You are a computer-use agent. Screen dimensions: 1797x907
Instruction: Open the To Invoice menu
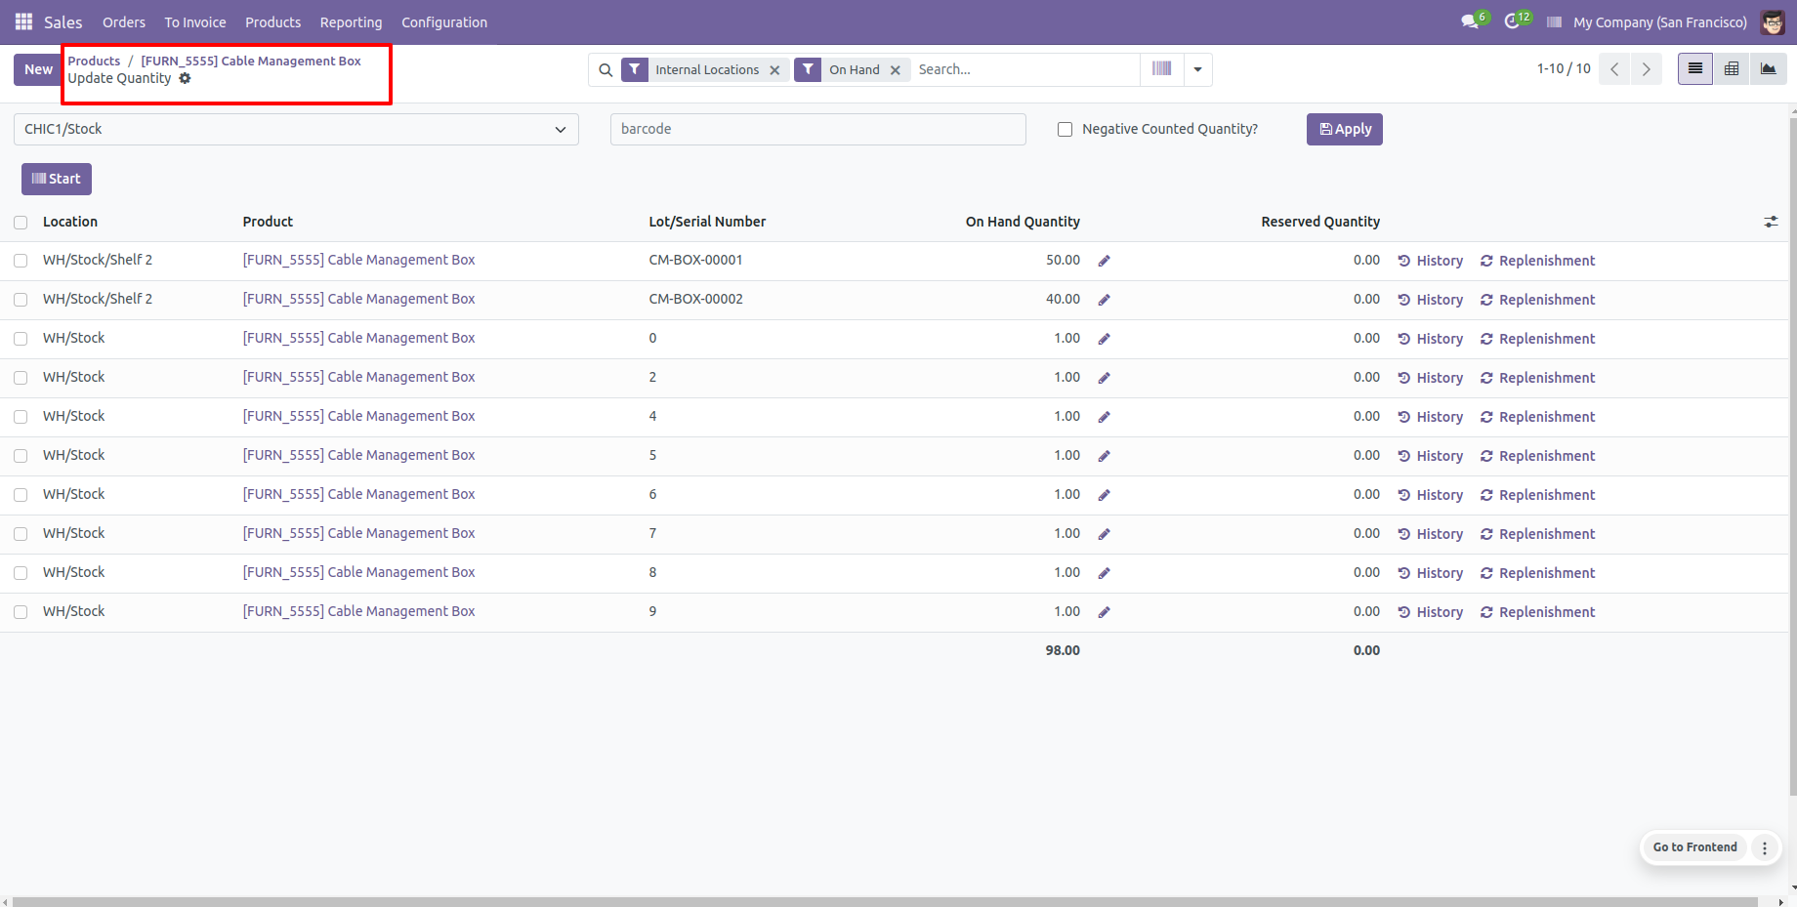click(x=195, y=21)
